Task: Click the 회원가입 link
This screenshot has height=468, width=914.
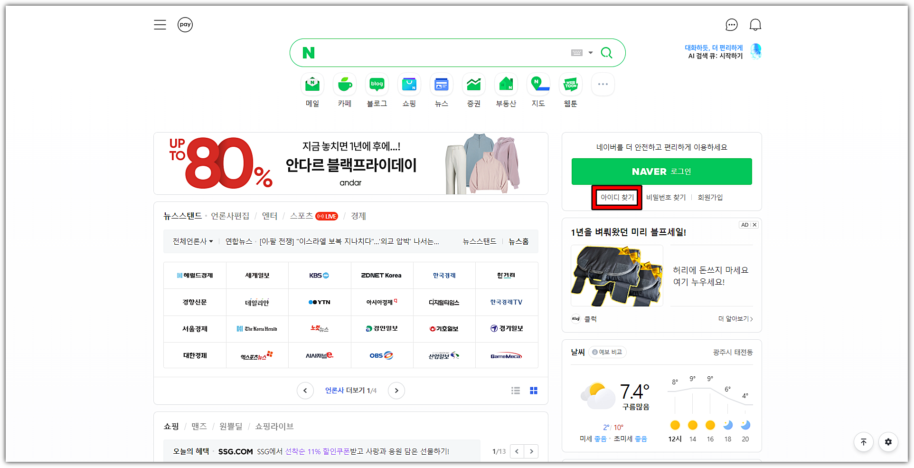Action: pos(710,197)
